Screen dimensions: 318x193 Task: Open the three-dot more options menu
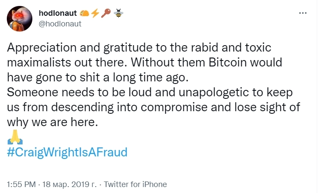click(303, 13)
